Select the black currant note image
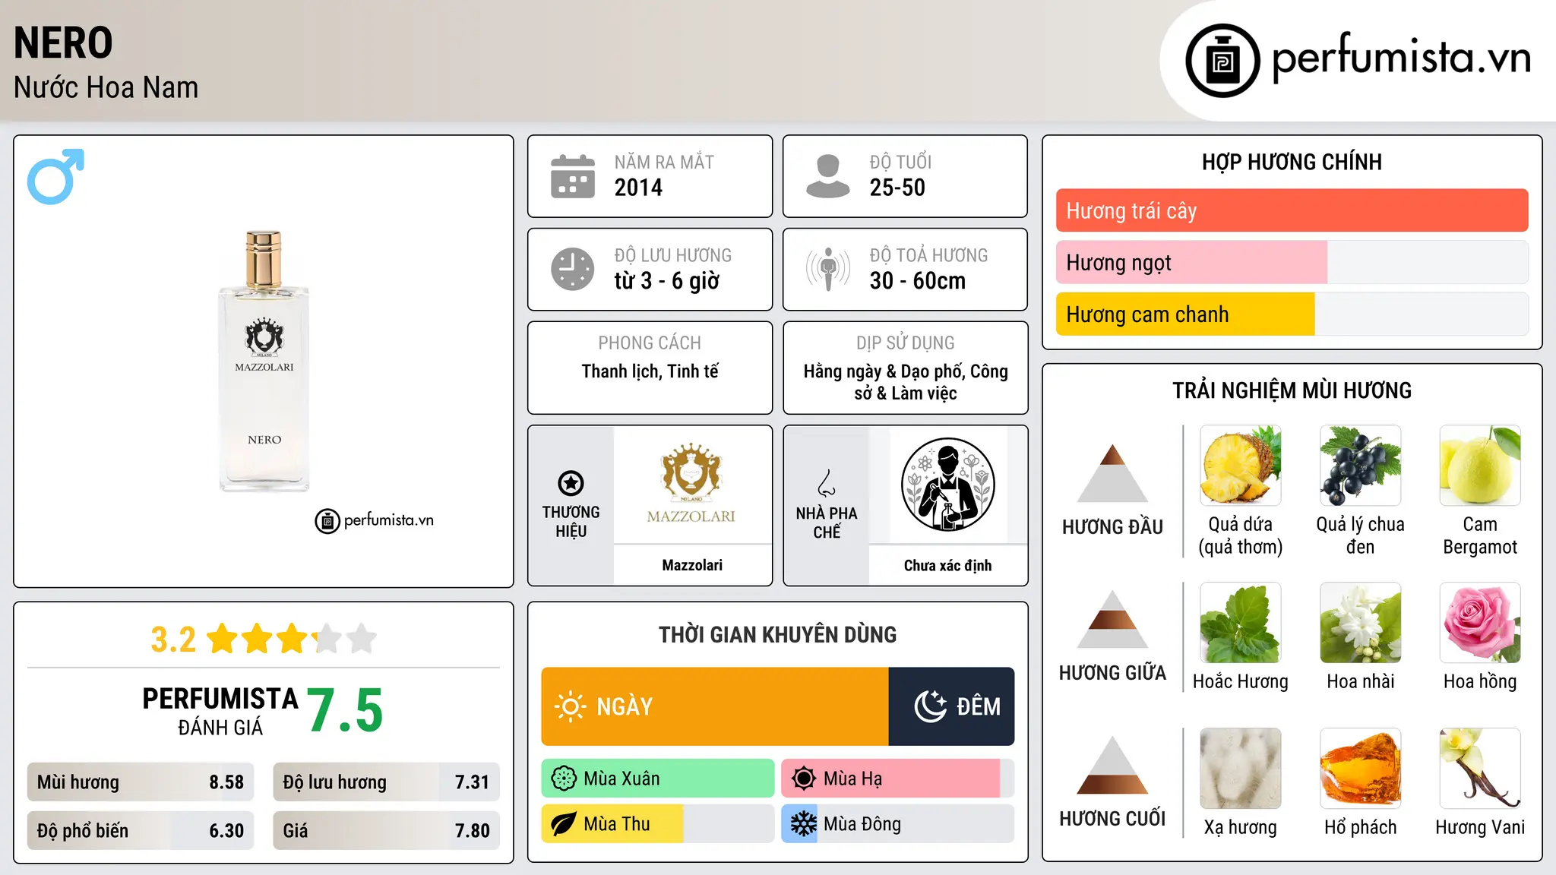 [1360, 466]
